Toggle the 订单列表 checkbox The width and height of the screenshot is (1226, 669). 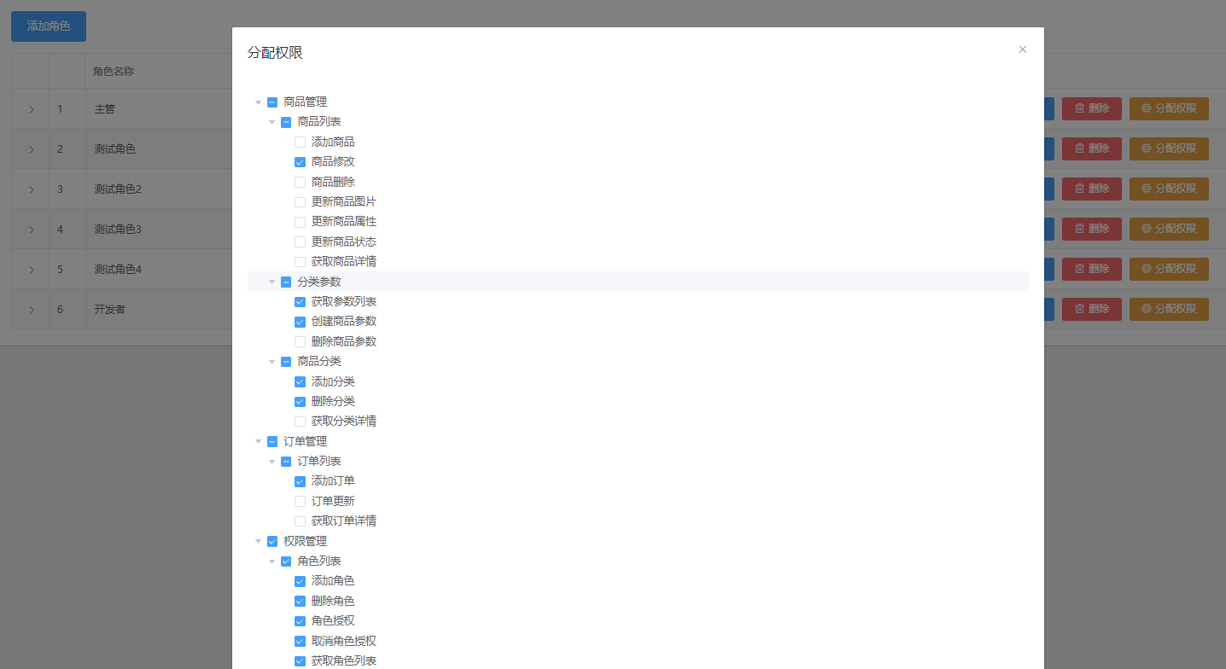coord(286,462)
